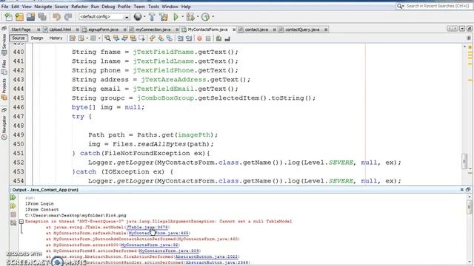Click the Debug Project toolbar icon
The width and height of the screenshot is (474, 266).
pyautogui.click(x=190, y=17)
